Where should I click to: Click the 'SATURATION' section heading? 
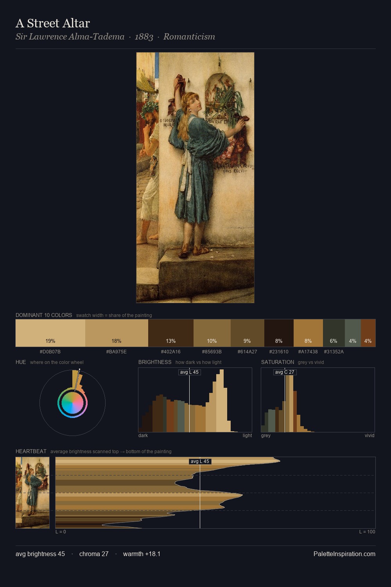pyautogui.click(x=278, y=362)
